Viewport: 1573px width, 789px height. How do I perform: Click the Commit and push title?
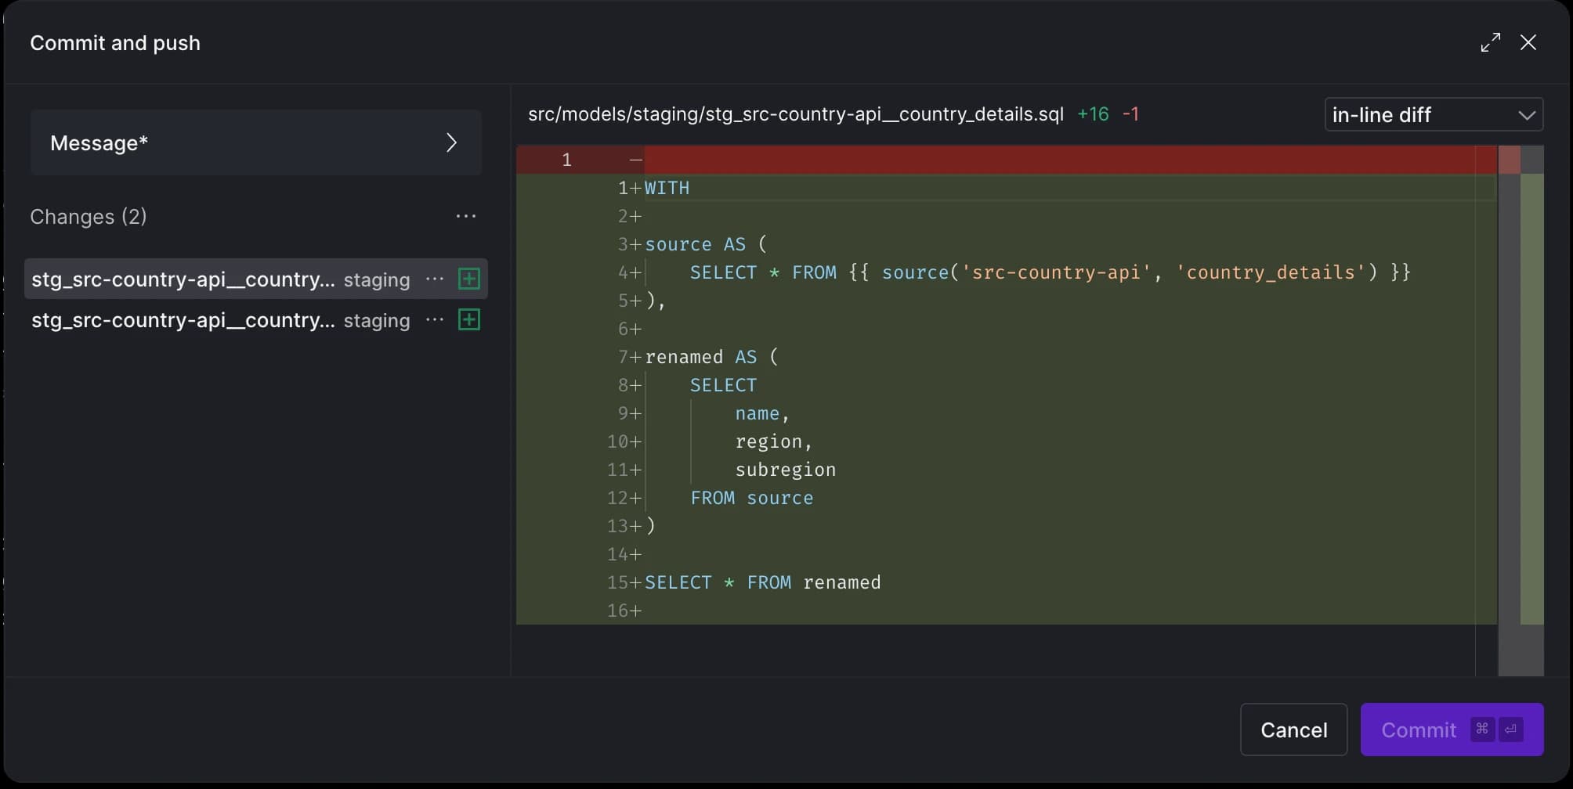pos(115,42)
